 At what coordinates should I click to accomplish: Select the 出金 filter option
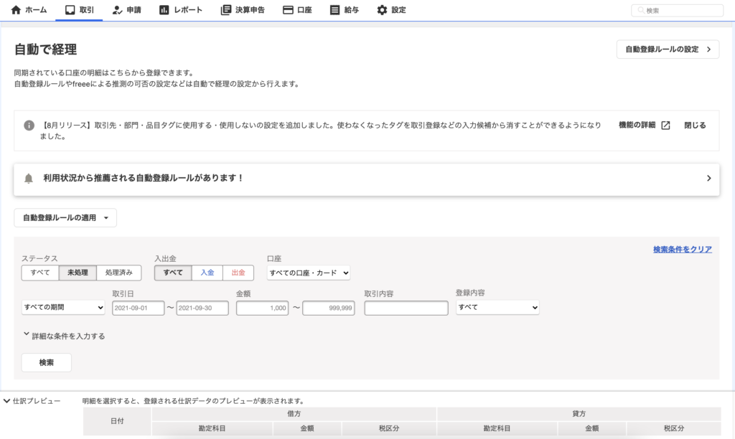[x=238, y=273]
